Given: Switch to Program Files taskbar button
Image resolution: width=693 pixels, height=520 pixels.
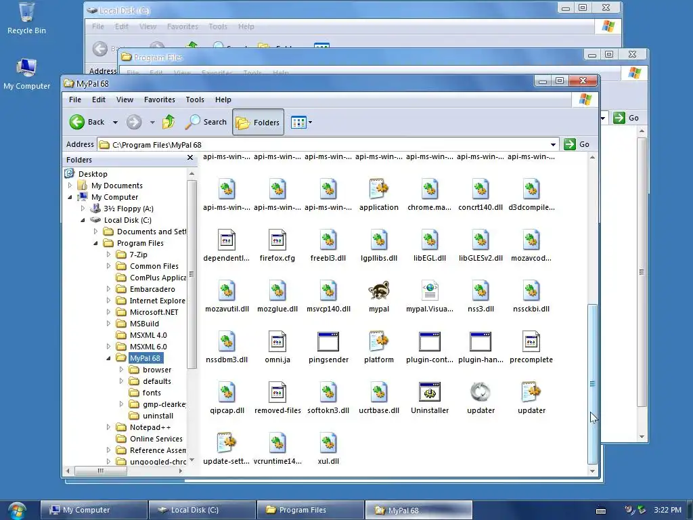Looking at the screenshot, I should [310, 510].
